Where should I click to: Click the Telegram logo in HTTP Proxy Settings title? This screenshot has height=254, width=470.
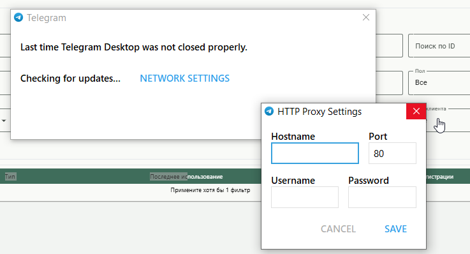click(269, 111)
